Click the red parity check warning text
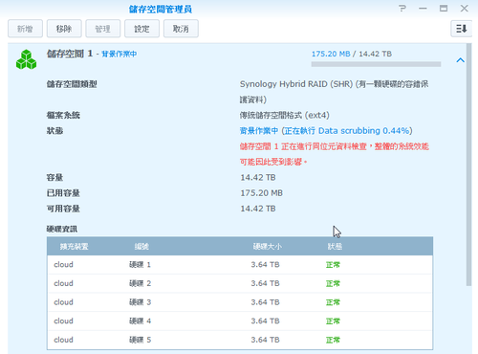 point(335,154)
